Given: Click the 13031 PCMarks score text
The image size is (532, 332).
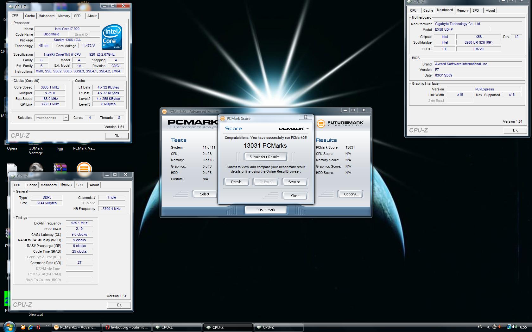Looking at the screenshot, I should click(265, 145).
